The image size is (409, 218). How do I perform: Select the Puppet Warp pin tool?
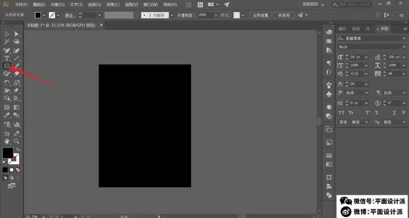[x=16, y=91]
